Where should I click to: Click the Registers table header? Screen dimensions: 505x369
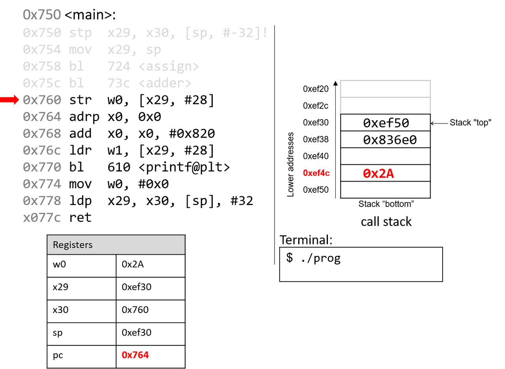[x=116, y=245]
